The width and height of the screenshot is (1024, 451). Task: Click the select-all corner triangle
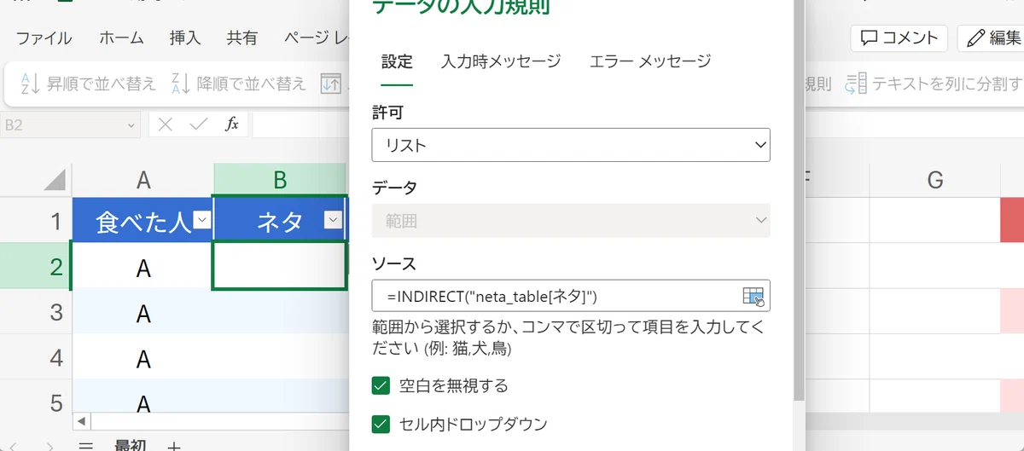pyautogui.click(x=55, y=180)
